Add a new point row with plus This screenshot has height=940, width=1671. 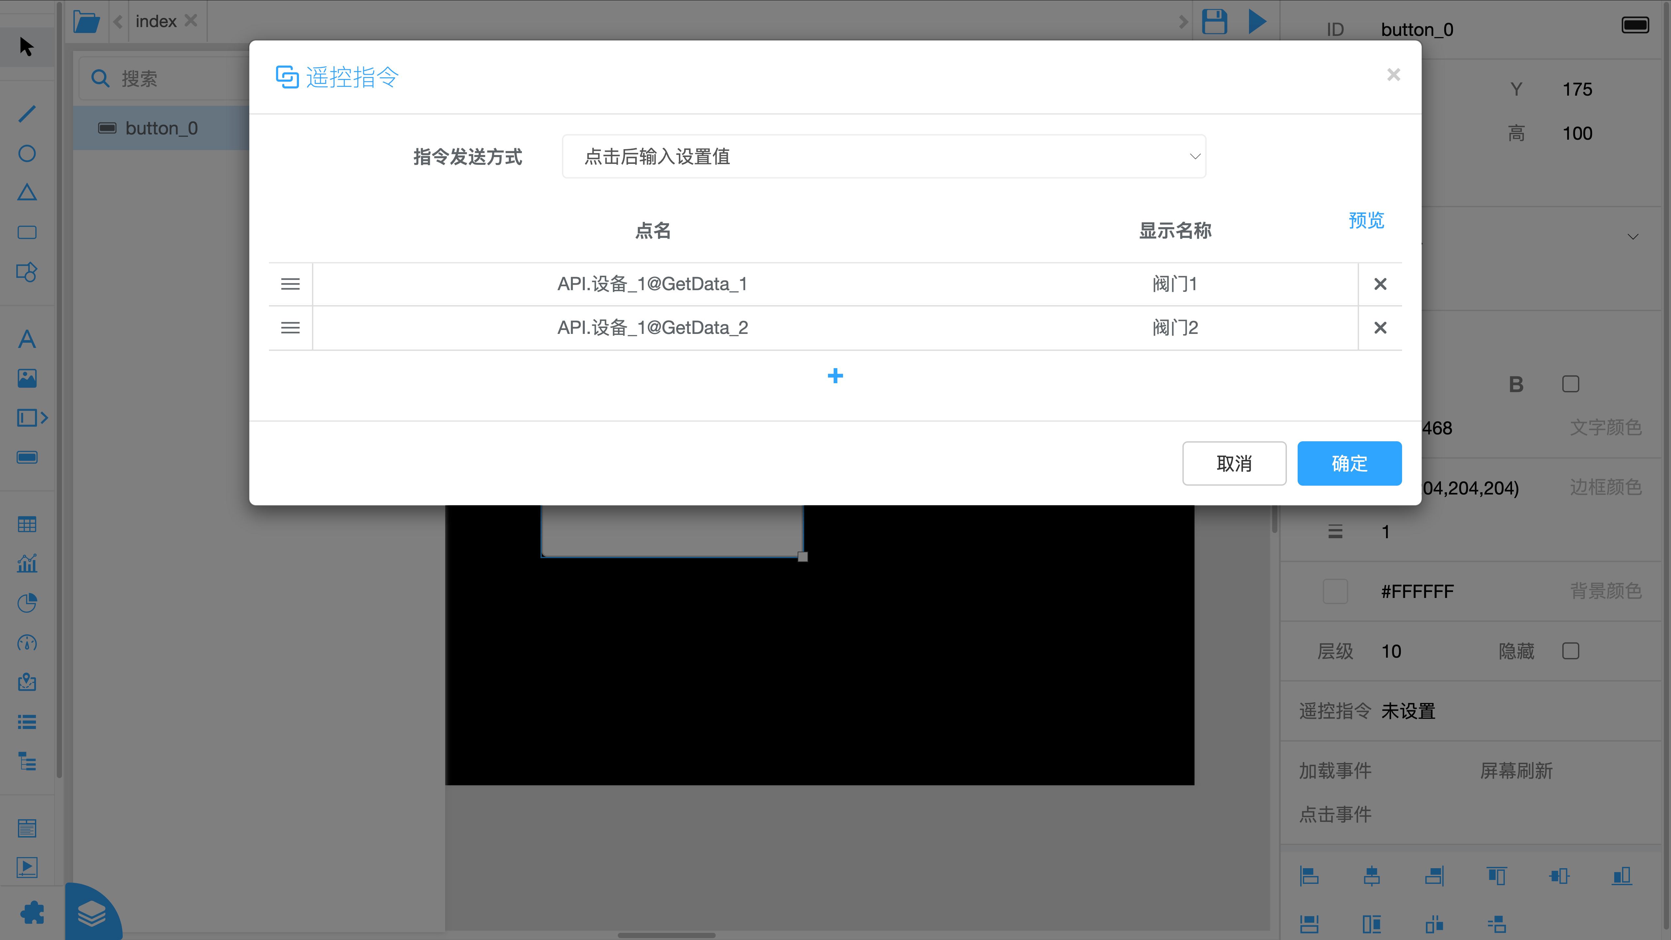(835, 376)
